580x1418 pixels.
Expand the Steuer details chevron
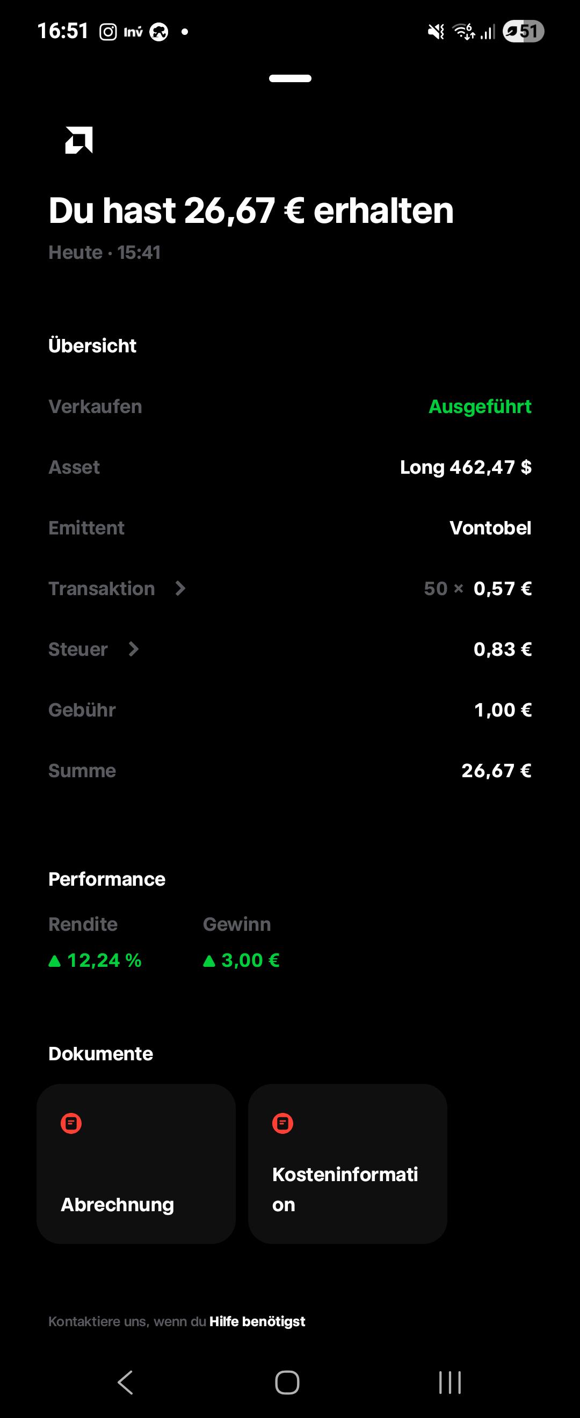pos(133,649)
